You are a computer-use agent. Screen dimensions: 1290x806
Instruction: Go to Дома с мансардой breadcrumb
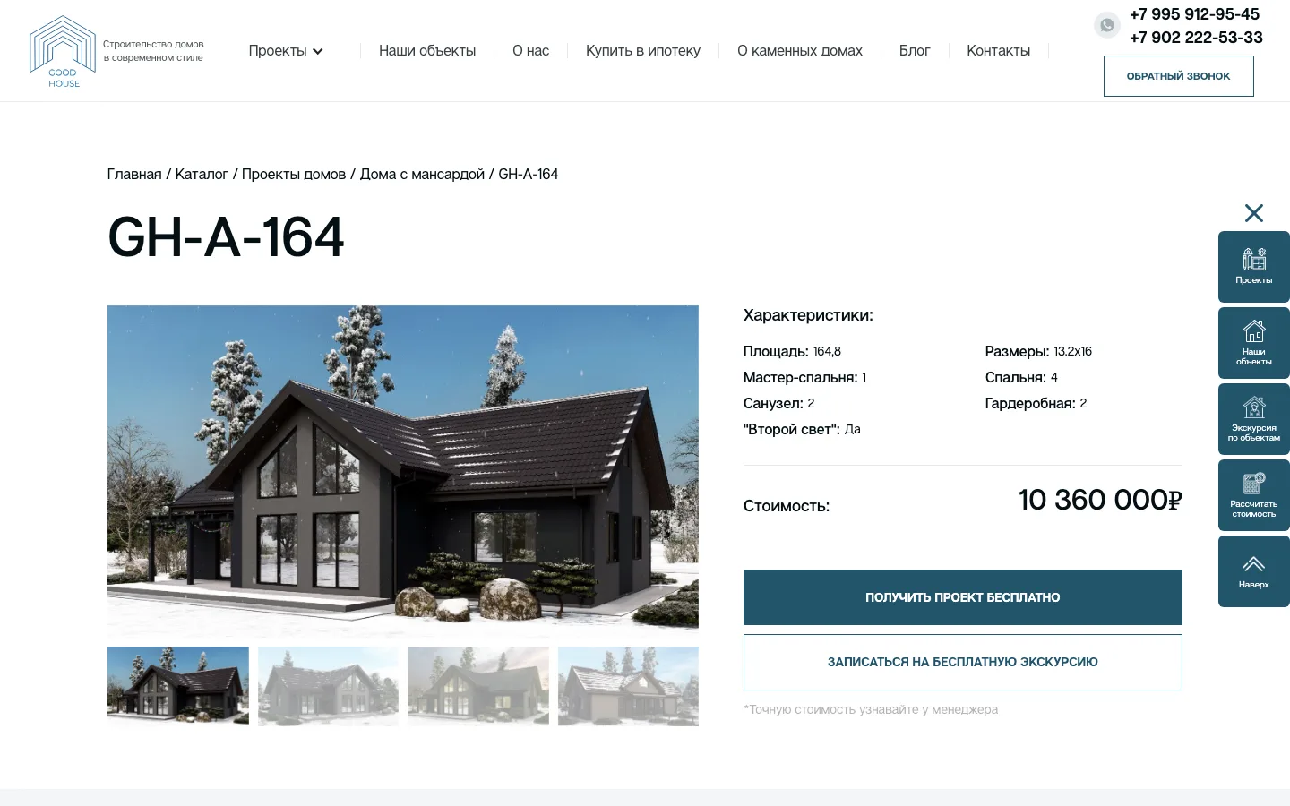[x=422, y=174]
